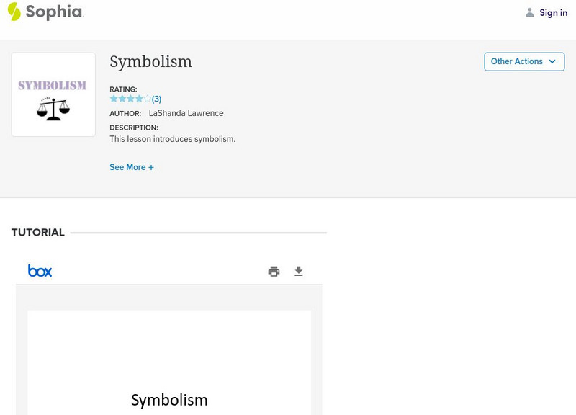Click the user profile icon beside Sign in
The height and width of the screenshot is (415, 576).
click(x=528, y=12)
